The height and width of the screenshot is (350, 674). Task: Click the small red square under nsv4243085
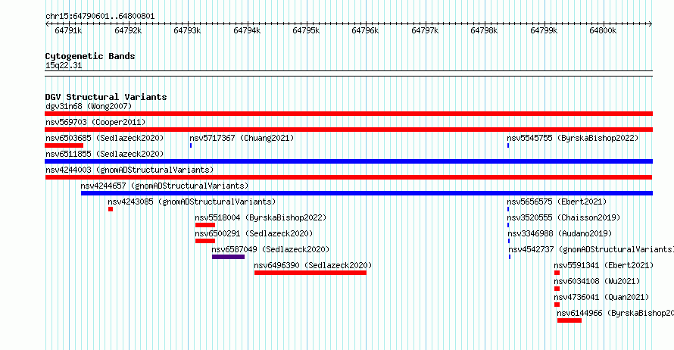pyautogui.click(x=111, y=209)
